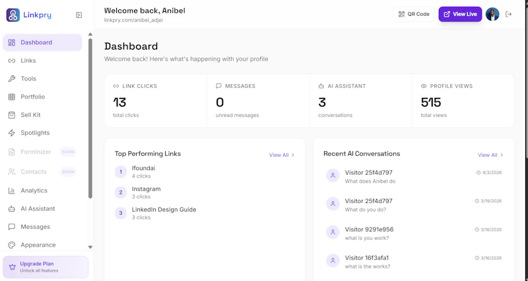Click the log out arrow icon
The height and width of the screenshot is (281, 528).
508,14
